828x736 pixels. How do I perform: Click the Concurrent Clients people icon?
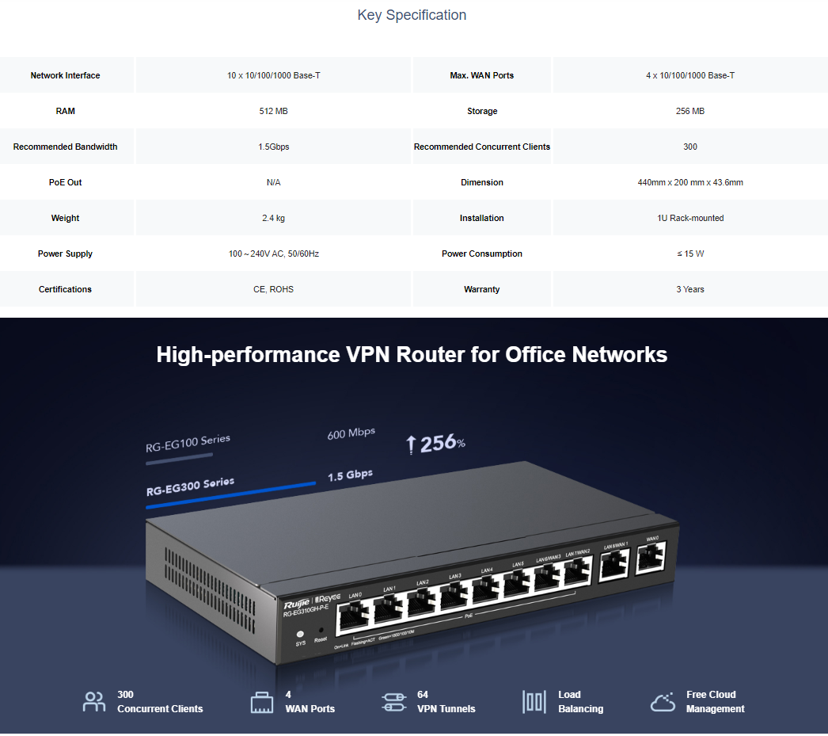94,702
